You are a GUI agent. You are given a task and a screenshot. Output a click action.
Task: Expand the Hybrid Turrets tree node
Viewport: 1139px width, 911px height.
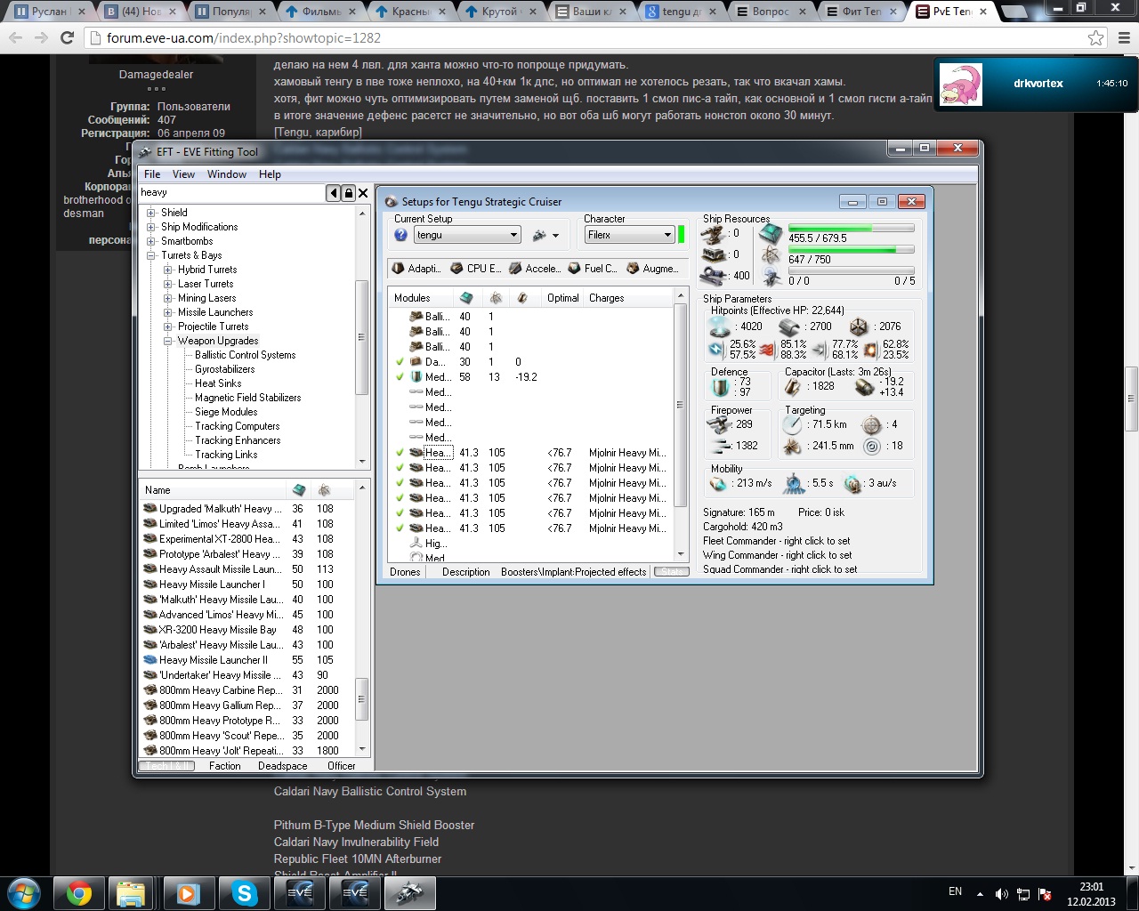click(x=168, y=270)
